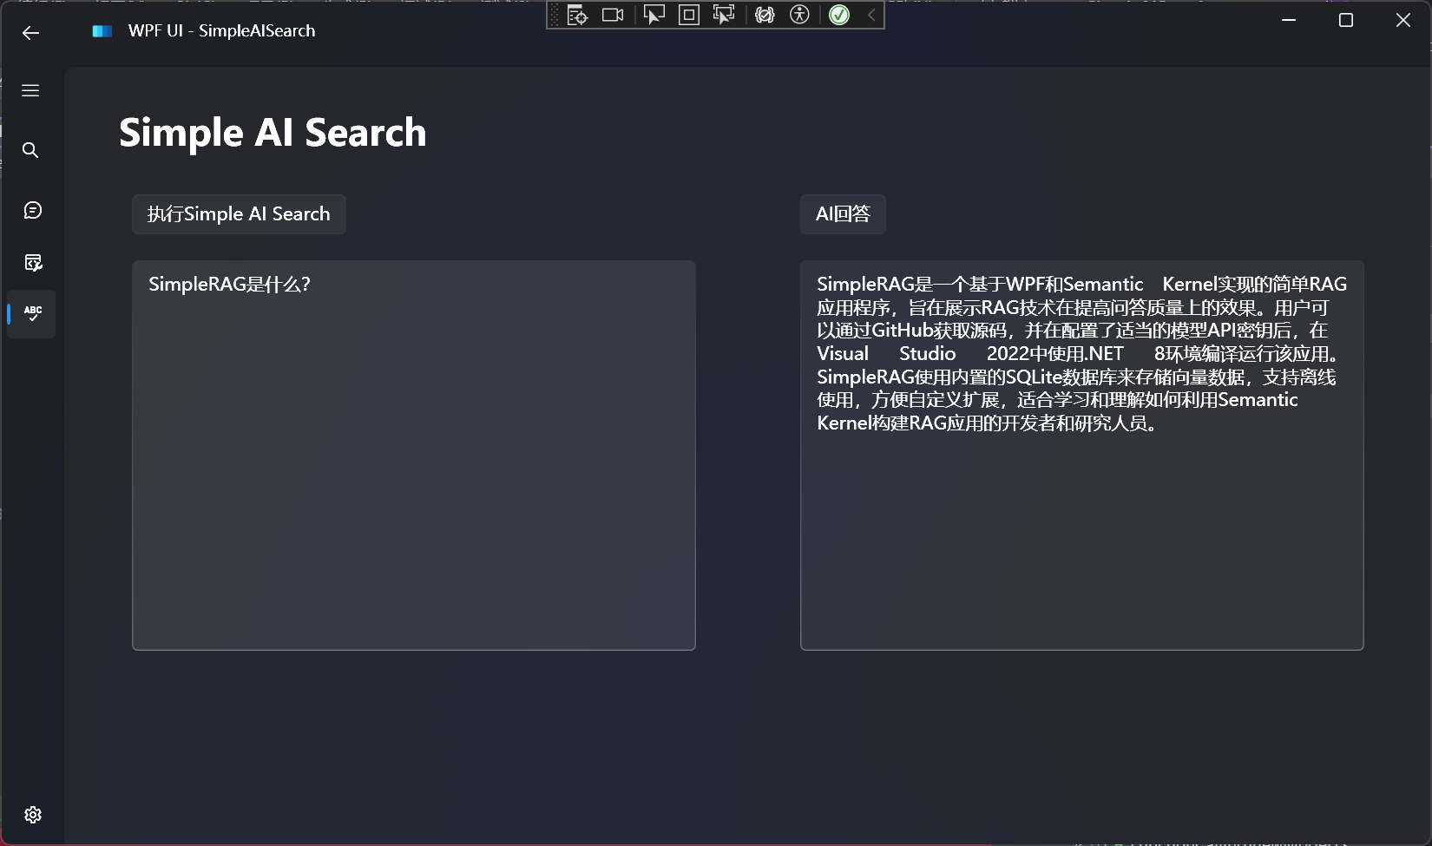The width and height of the screenshot is (1432, 846).
Task: Toggle Track Focused Element tool
Action: click(x=723, y=15)
